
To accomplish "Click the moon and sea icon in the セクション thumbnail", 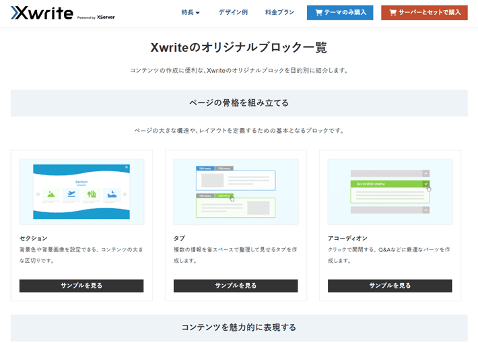I will coord(112,194).
